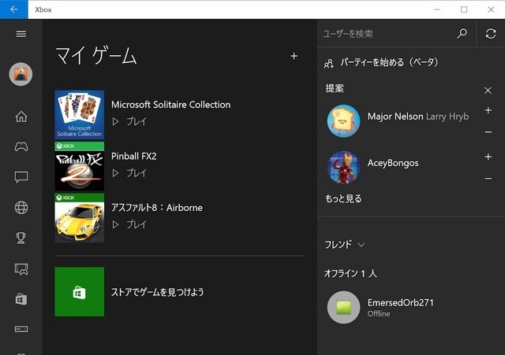This screenshot has height=355, width=505.
Task: Go to Home in sidebar
Action: click(x=21, y=116)
